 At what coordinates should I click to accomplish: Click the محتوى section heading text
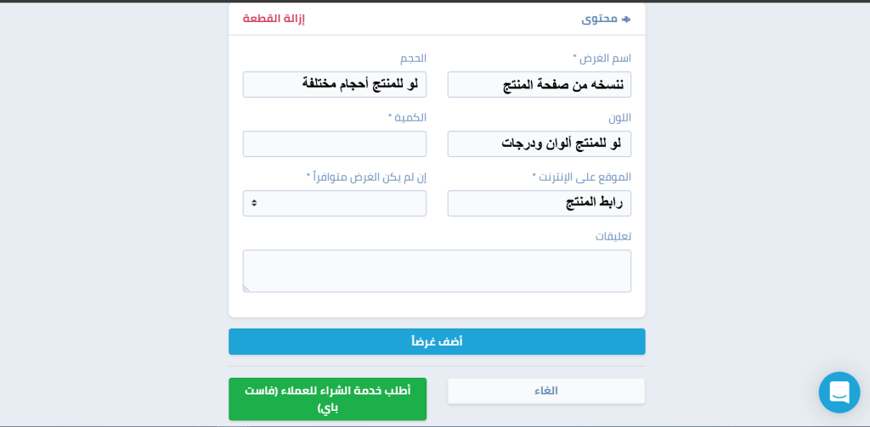coord(599,19)
